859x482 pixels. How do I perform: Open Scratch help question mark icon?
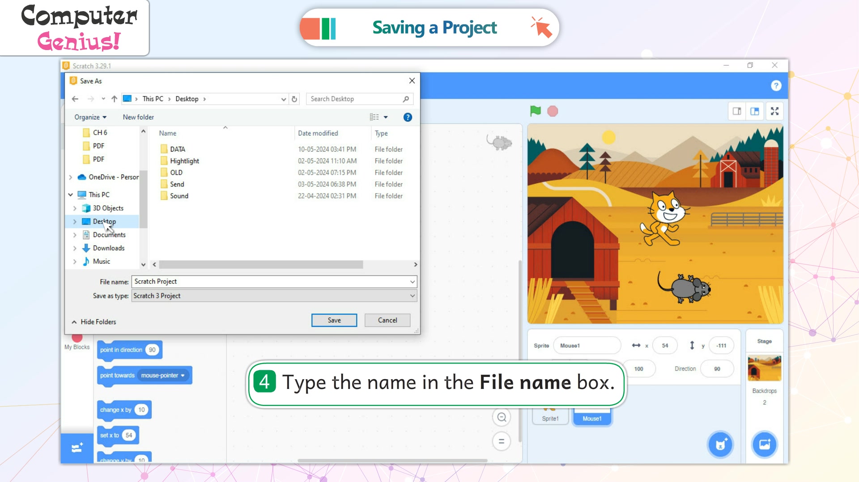click(776, 85)
